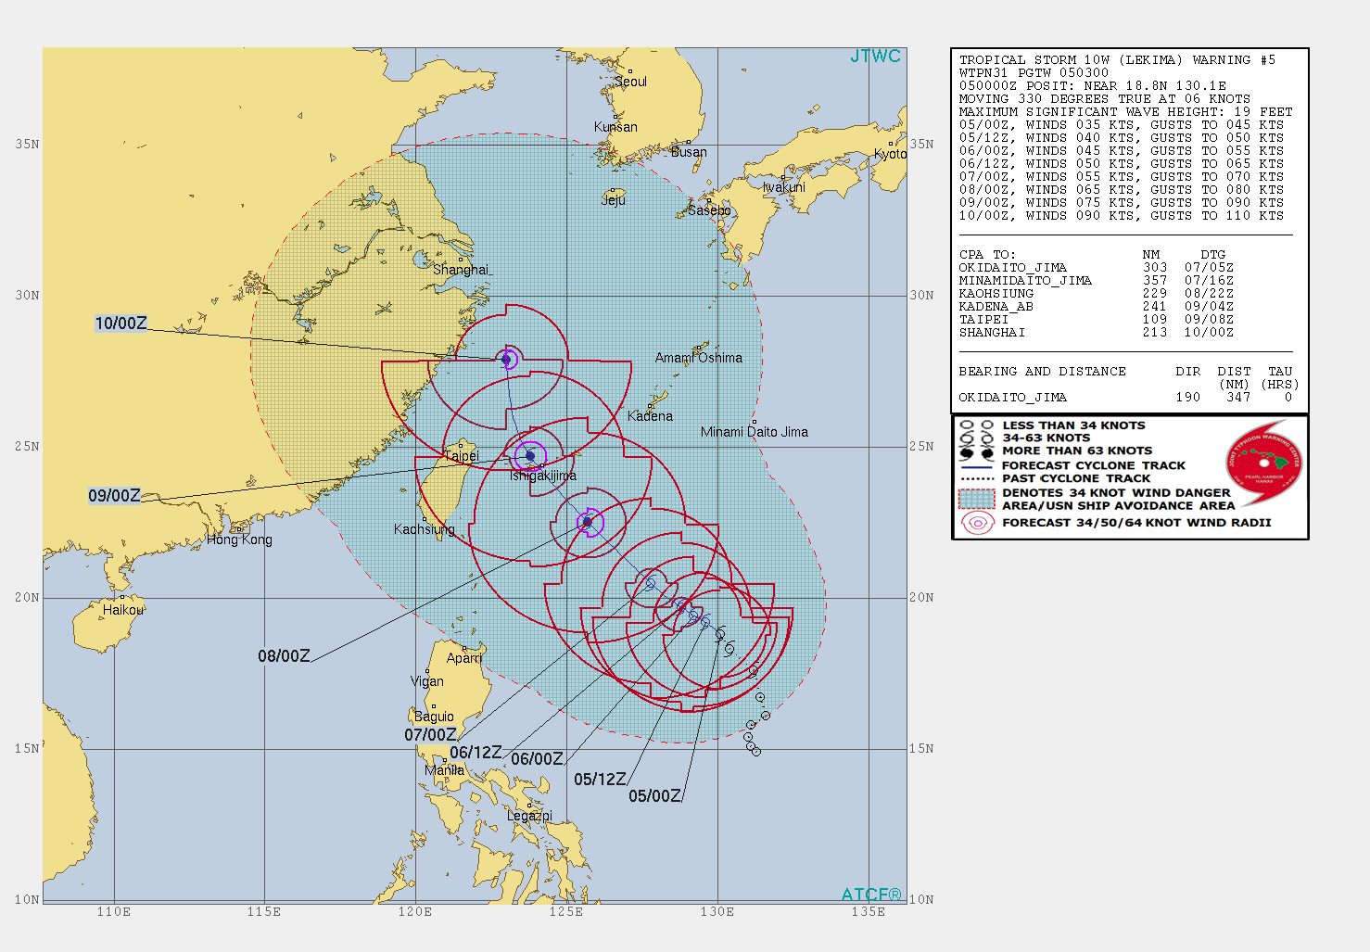Click the Aparri city label
1370x952 pixels.
(x=464, y=658)
